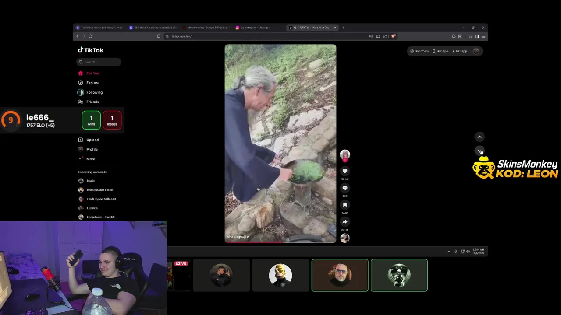Open the Upload page
The height and width of the screenshot is (315, 561).
click(x=89, y=140)
